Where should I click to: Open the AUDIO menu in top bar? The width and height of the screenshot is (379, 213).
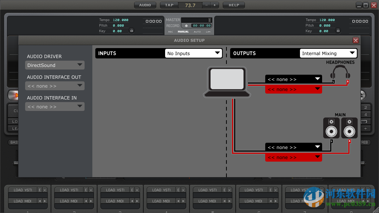145,5
